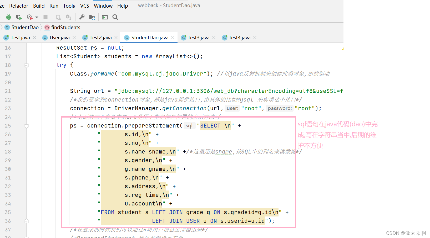Viewport: 430px width, 238px height.
Task: Click 'FROM student s' on line 35
Action: click(x=124, y=212)
